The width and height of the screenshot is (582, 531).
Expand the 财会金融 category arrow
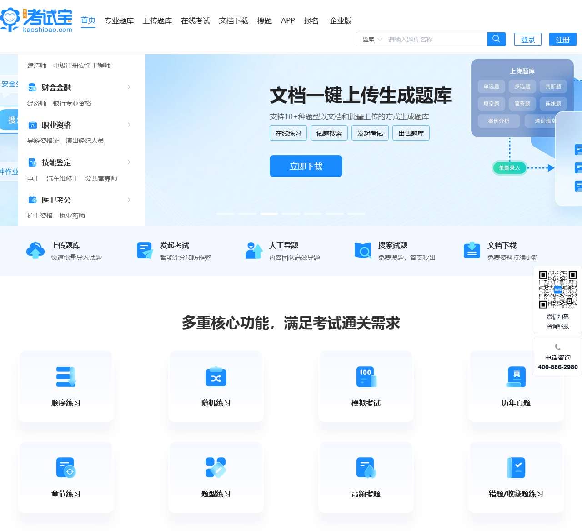(129, 87)
